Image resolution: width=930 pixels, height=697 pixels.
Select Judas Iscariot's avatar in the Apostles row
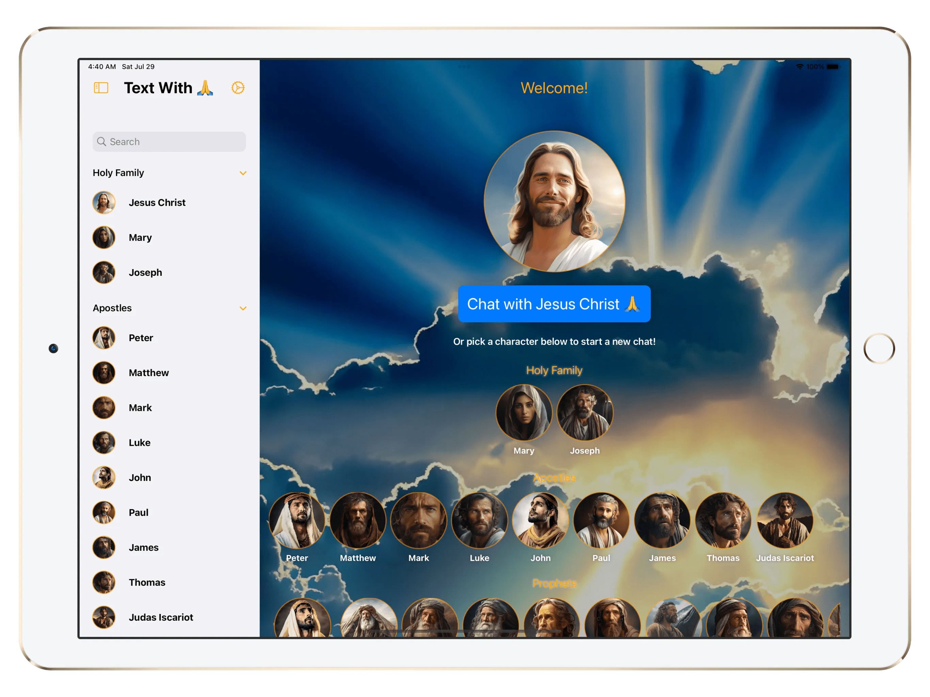coord(785,520)
